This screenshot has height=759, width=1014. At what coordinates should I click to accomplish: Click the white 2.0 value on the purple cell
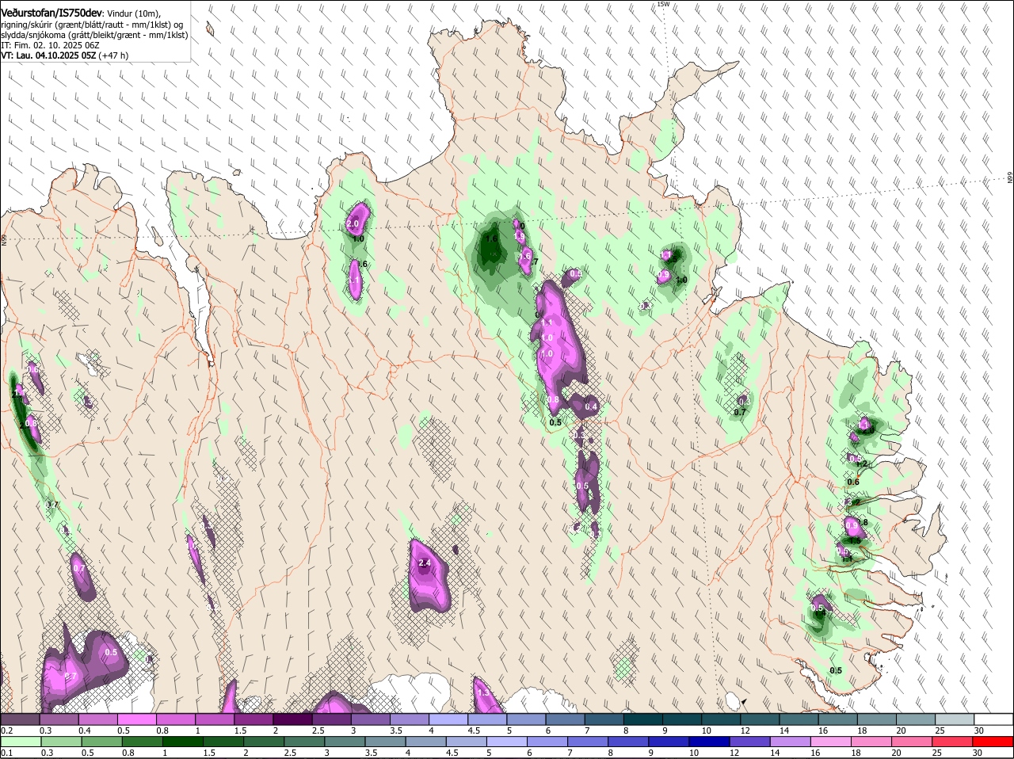(x=353, y=224)
